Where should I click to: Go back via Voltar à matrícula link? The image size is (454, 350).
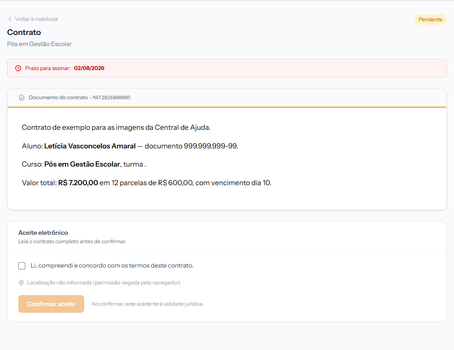point(33,19)
